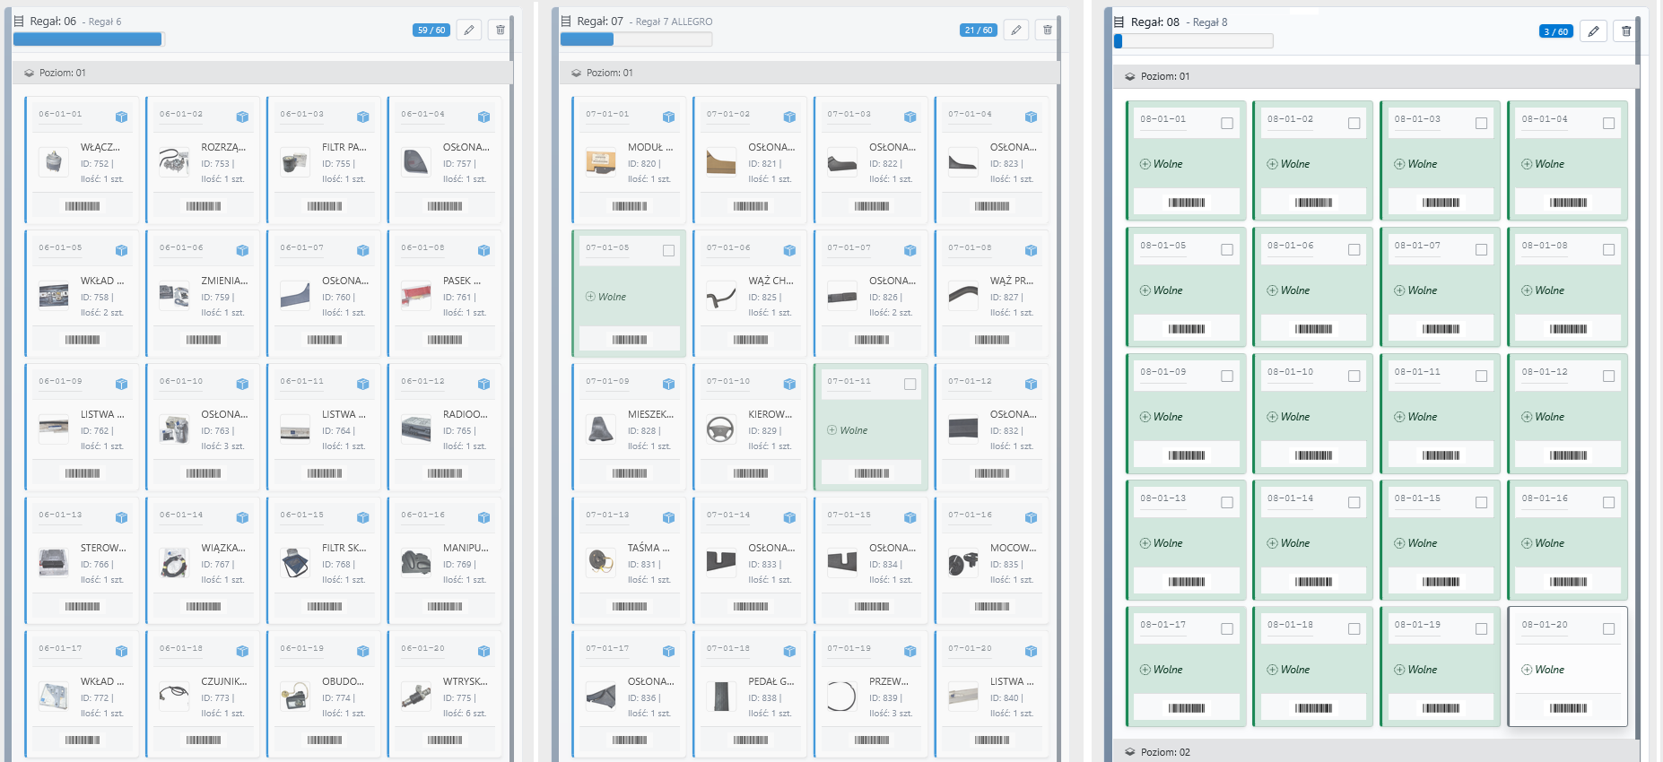Screen dimensions: 1663x762
Task: Edit Regał 08 with the pencil icon
Action: tap(1593, 31)
